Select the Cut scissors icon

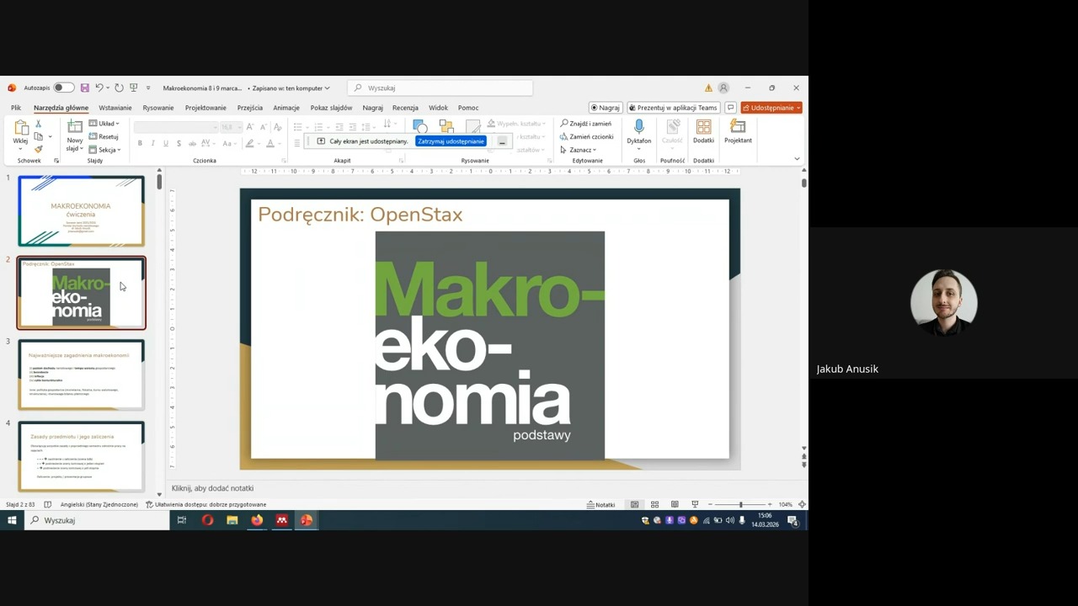[38, 124]
